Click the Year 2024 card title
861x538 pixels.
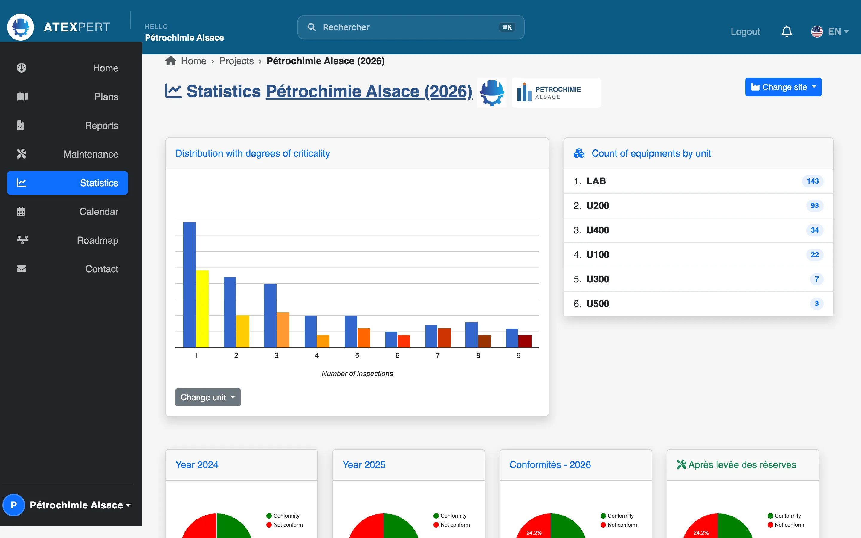click(197, 465)
